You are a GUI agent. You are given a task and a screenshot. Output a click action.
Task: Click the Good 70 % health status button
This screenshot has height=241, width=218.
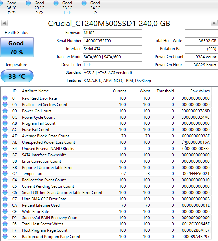click(17, 47)
